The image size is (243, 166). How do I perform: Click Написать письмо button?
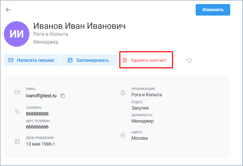tap(32, 60)
